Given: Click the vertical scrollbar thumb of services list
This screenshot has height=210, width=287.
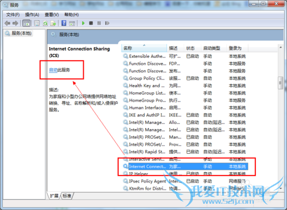Looking at the screenshot, I should point(281,83).
